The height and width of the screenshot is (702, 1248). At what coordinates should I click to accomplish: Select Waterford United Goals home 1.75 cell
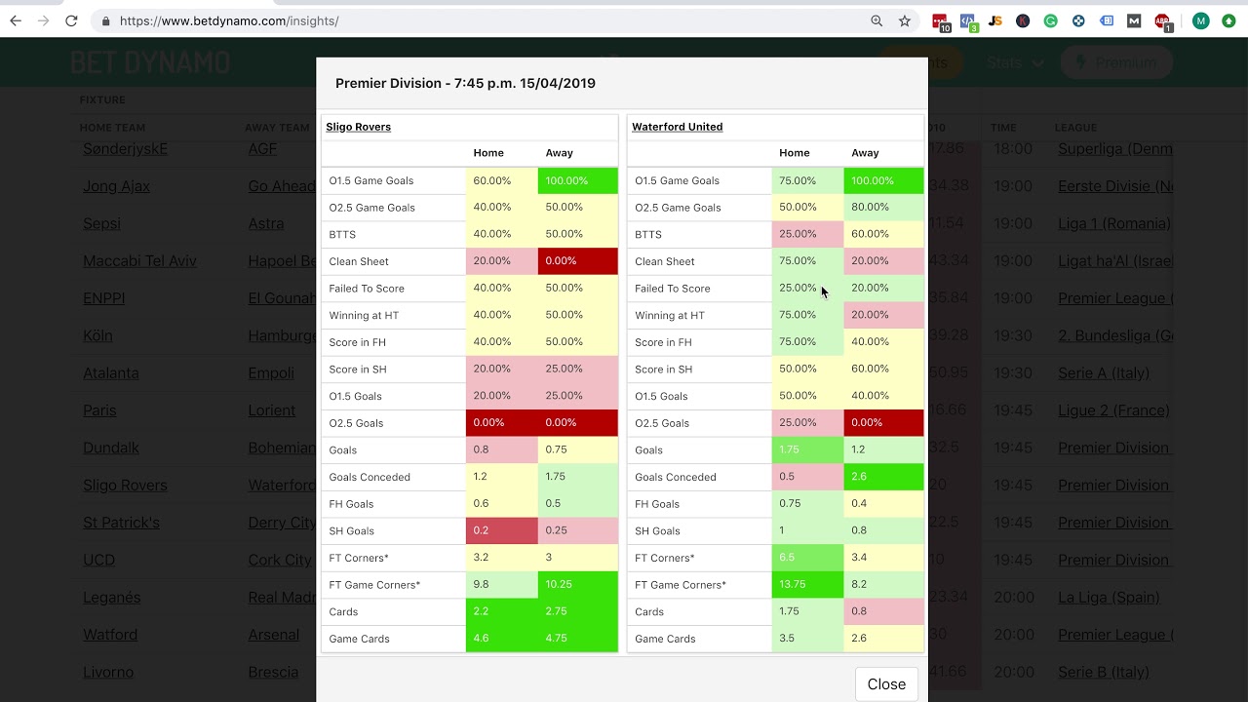pos(807,449)
